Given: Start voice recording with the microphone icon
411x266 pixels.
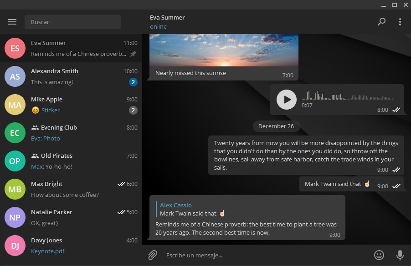Looking at the screenshot, I should [x=400, y=255].
